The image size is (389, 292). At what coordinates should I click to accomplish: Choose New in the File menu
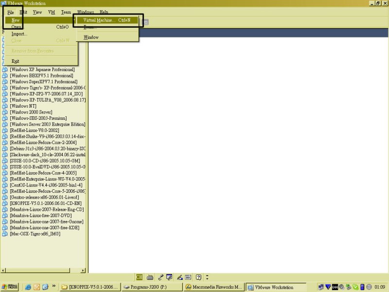click(40, 20)
